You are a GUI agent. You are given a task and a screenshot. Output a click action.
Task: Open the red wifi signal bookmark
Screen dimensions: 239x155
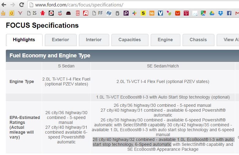[186, 13]
